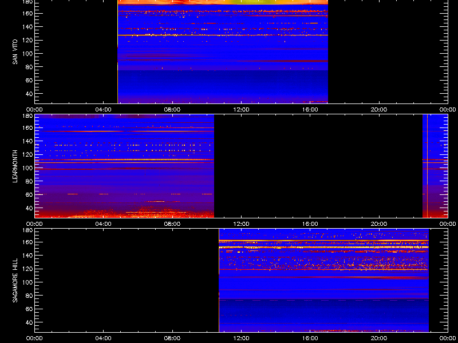Pick the 120 frequency label on Sagamore Hill axis
The image size is (458, 343).
28,269
